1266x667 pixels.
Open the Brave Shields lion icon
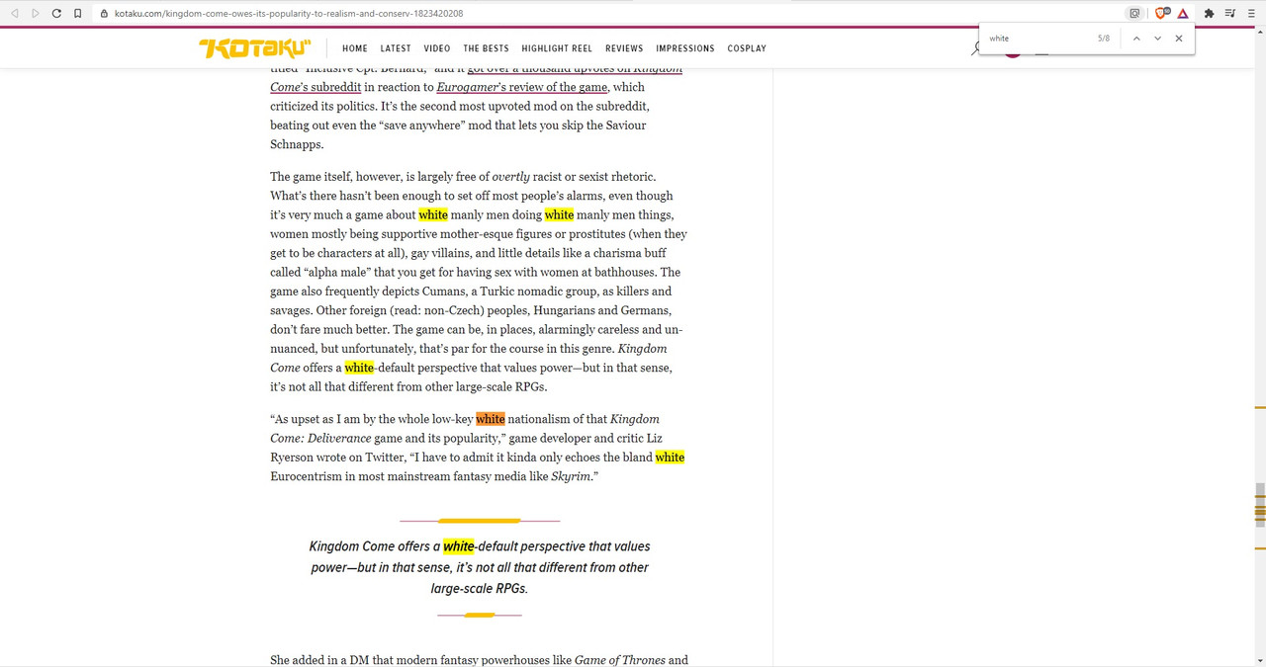coord(1162,14)
